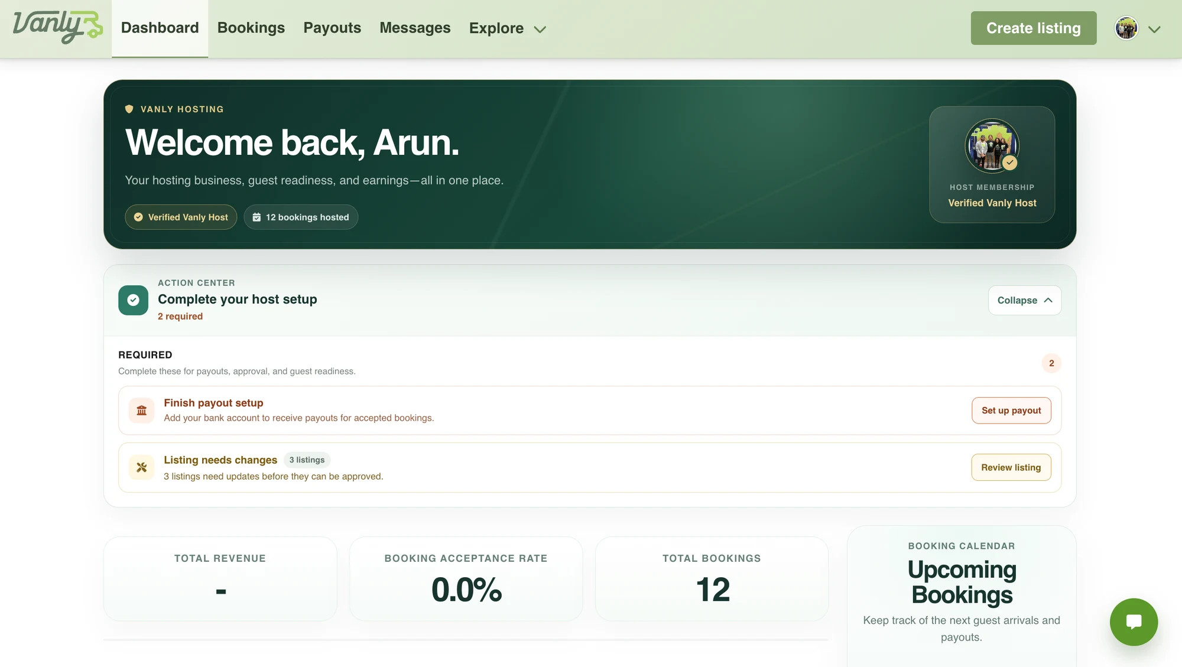The height and width of the screenshot is (667, 1182).
Task: Click the green checkmark Action Center icon
Action: click(x=133, y=300)
